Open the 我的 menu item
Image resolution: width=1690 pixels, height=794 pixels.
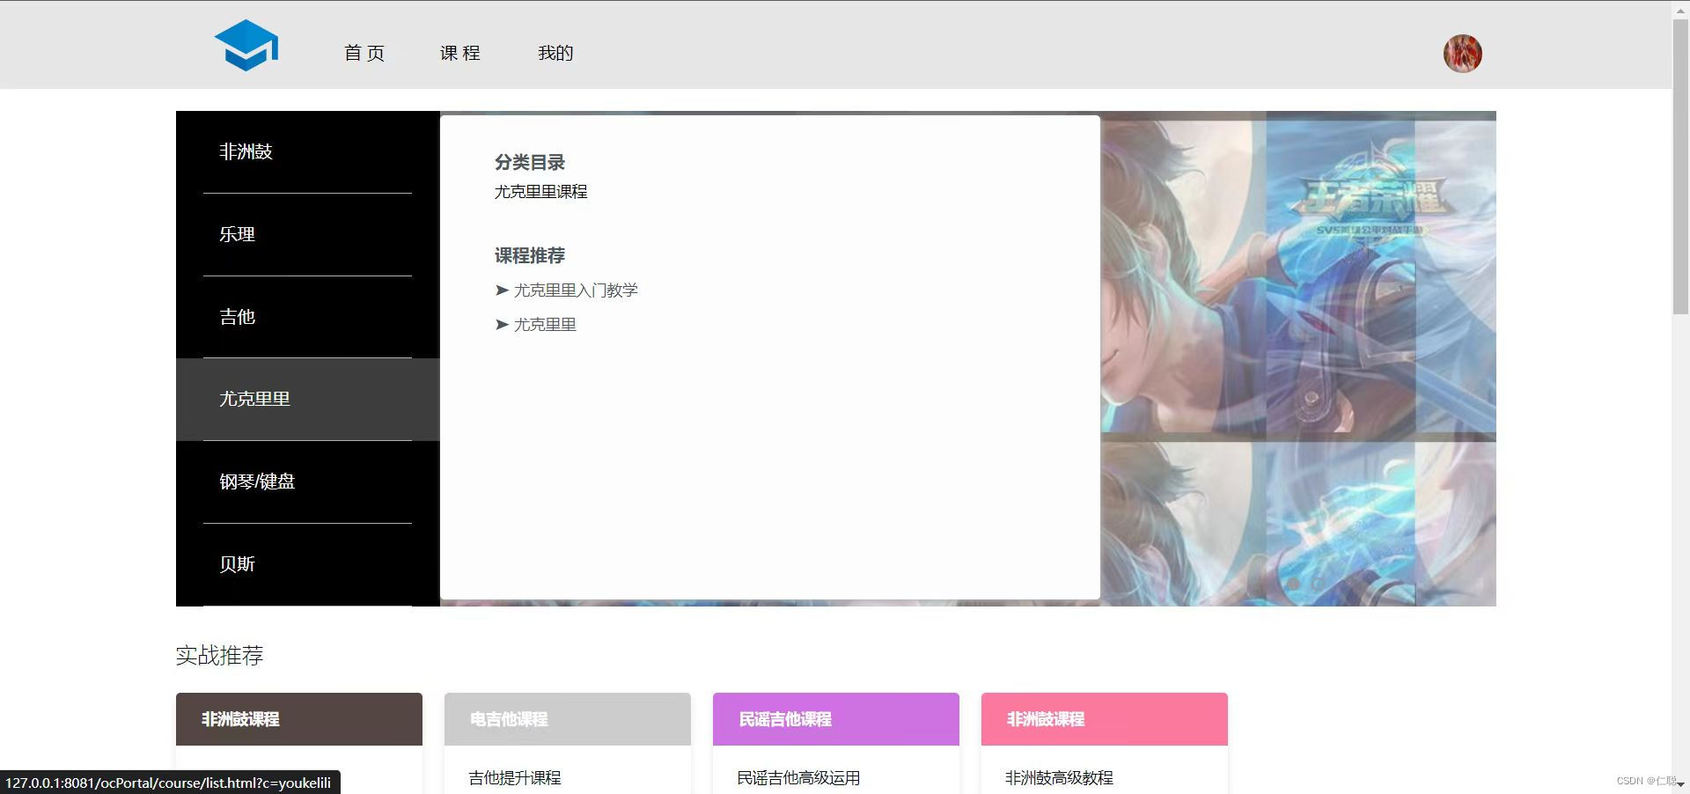(x=555, y=53)
